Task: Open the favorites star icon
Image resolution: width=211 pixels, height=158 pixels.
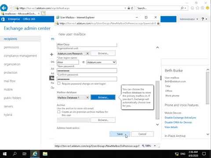Action: pyautogui.click(x=197, y=8)
